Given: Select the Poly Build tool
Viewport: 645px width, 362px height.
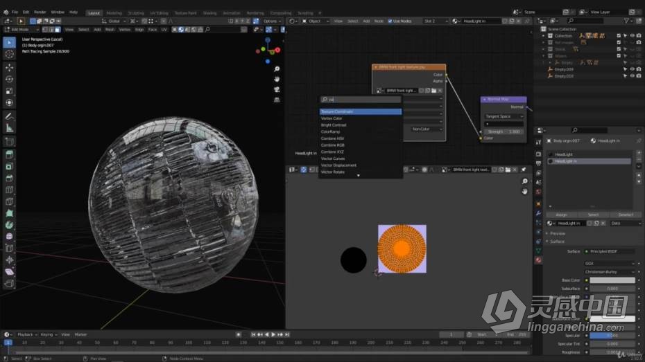Looking at the screenshot, I should [9, 213].
